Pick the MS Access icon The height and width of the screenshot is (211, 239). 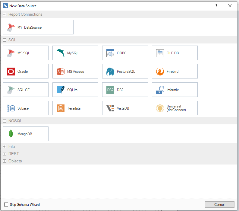[61, 72]
